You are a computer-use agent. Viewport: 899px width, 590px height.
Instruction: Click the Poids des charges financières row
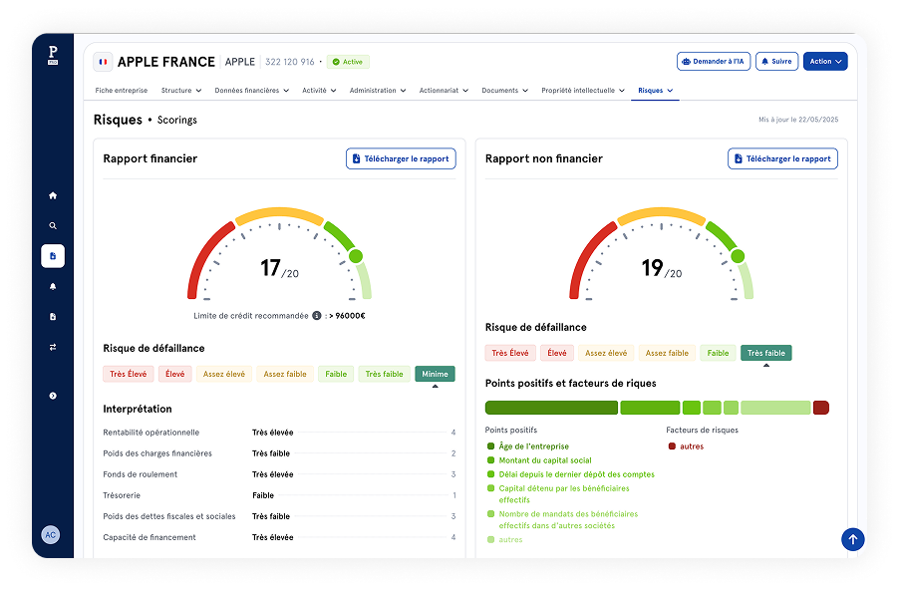[x=279, y=452]
